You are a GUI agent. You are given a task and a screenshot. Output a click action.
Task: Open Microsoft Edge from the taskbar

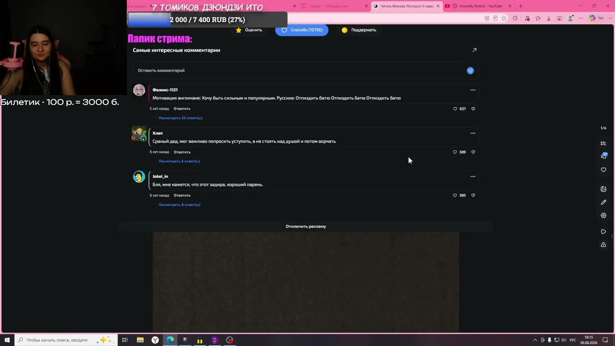[170, 340]
